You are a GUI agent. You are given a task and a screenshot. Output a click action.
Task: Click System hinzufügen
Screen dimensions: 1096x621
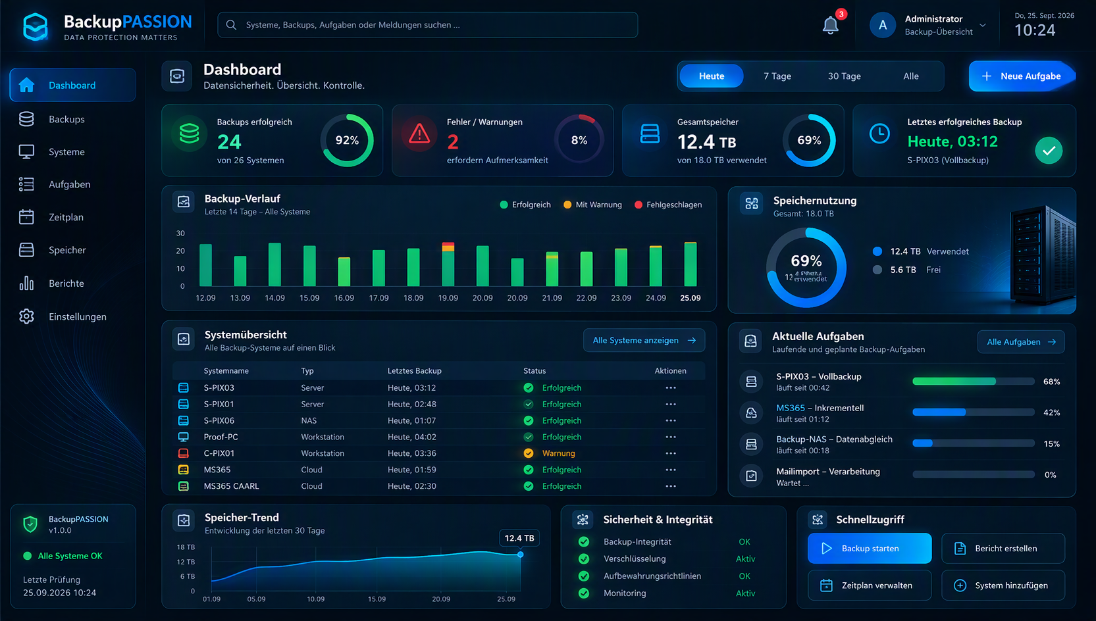coord(1003,585)
